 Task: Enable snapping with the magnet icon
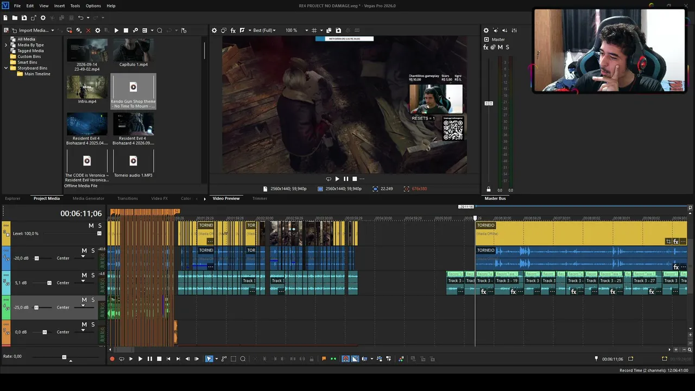point(345,359)
